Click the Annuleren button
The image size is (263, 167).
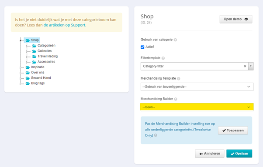click(210, 154)
